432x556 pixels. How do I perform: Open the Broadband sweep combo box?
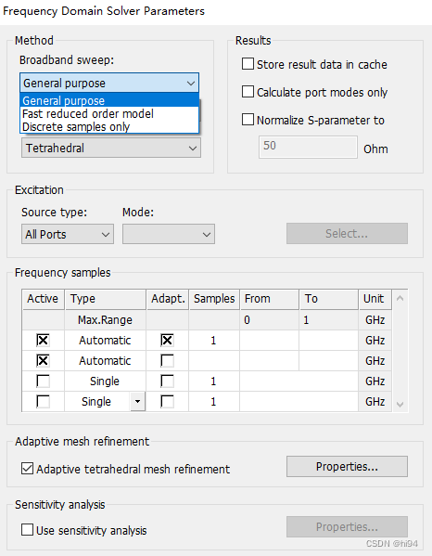pyautogui.click(x=109, y=84)
